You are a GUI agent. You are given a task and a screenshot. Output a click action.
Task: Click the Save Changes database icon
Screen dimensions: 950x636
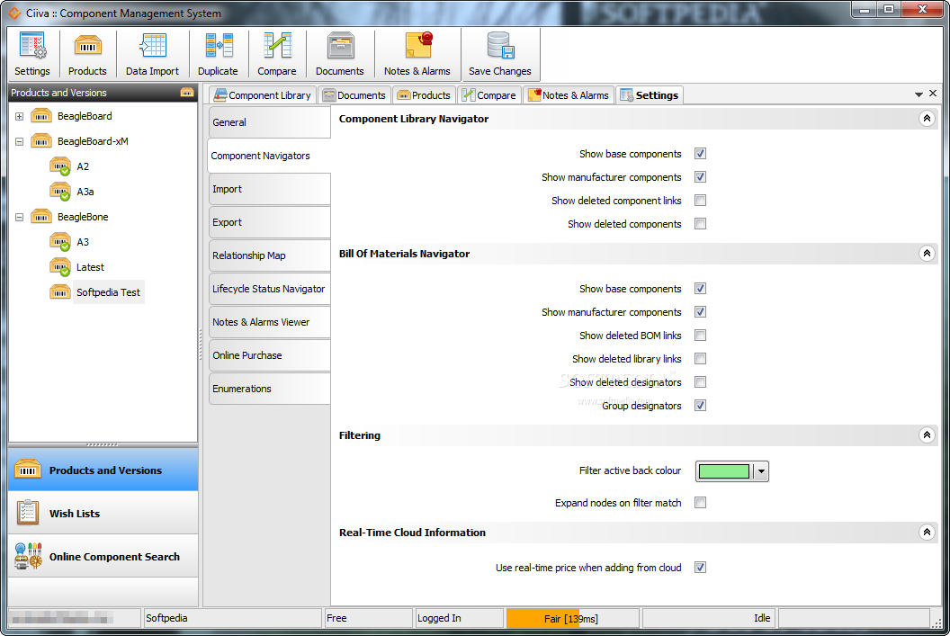pyautogui.click(x=500, y=46)
